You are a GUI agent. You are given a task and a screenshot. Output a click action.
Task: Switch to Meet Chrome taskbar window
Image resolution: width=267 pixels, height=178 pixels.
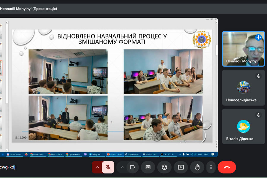(x=56, y=154)
